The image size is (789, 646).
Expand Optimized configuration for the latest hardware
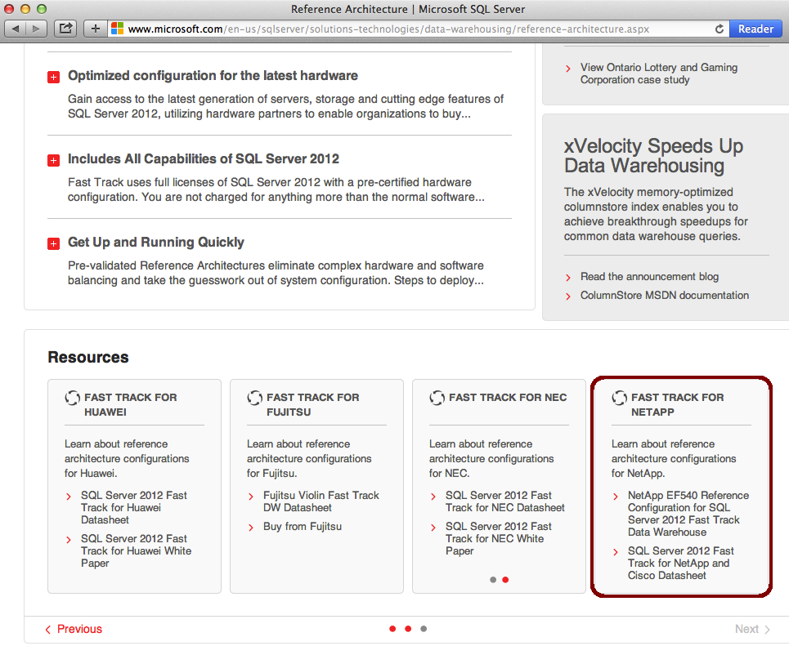coord(53,77)
